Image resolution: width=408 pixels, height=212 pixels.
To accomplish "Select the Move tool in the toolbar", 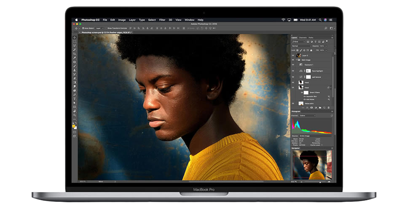I will 75,37.
